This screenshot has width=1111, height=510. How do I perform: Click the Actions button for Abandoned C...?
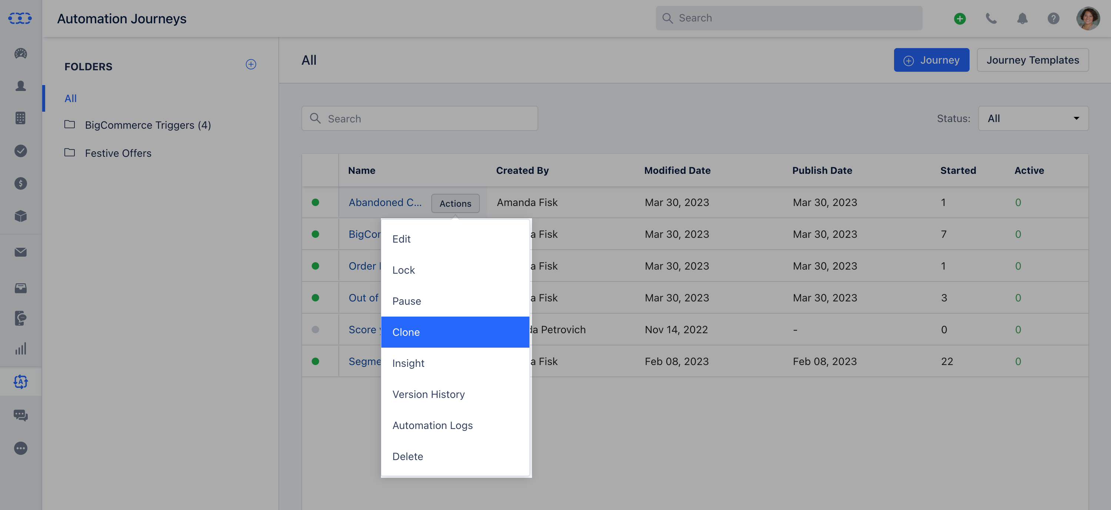455,203
